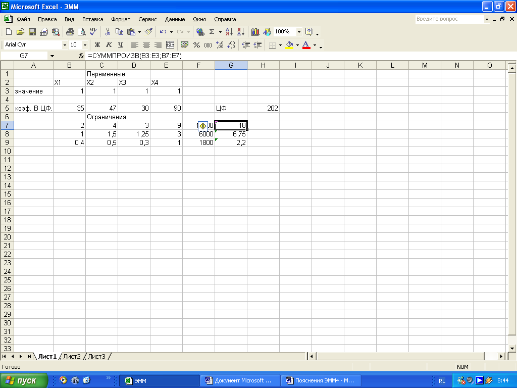Save the workbook with floppy icon
Image resolution: width=517 pixels, height=388 pixels.
[x=32, y=32]
